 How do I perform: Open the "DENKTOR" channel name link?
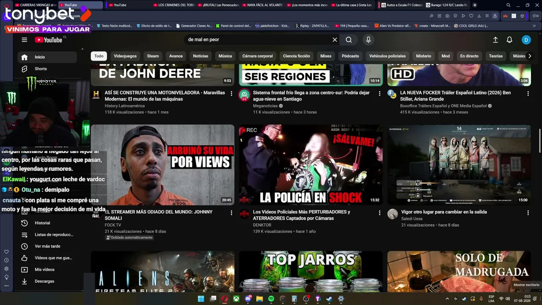(x=262, y=225)
